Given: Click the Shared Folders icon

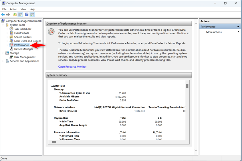Looking at the screenshot, I should 11,37.
